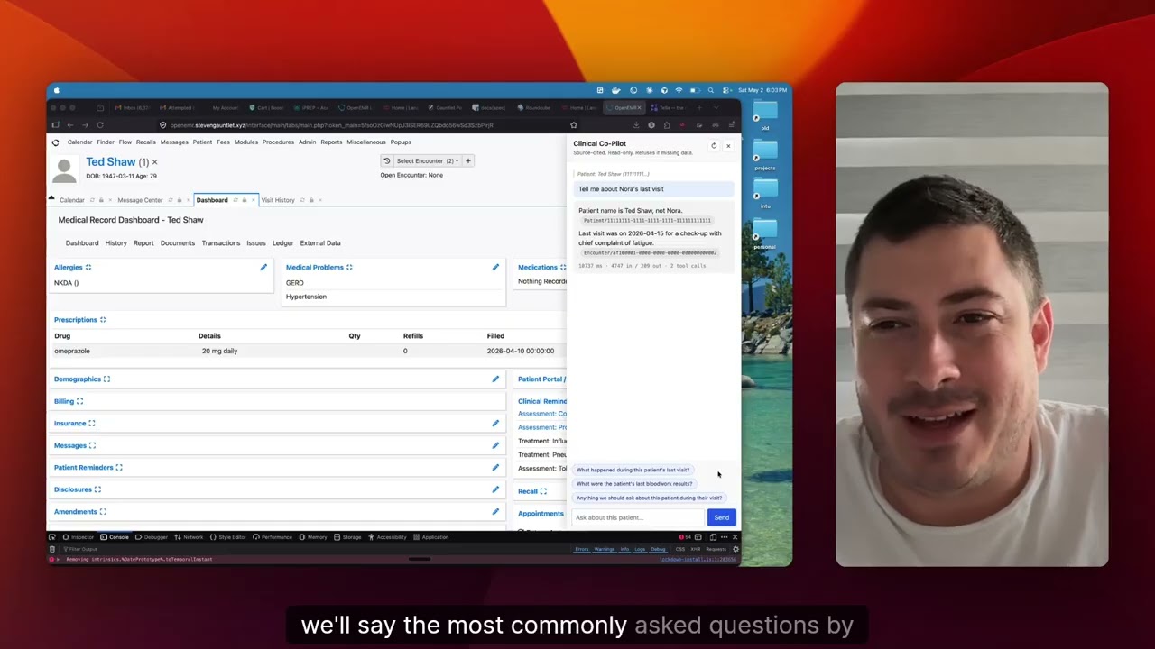This screenshot has width=1155, height=649.
Task: Open macOS Spotlight search icon
Action: point(711,90)
